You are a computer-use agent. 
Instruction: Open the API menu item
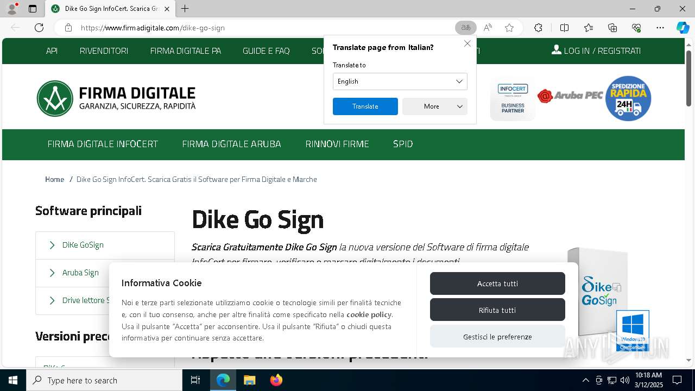click(52, 51)
